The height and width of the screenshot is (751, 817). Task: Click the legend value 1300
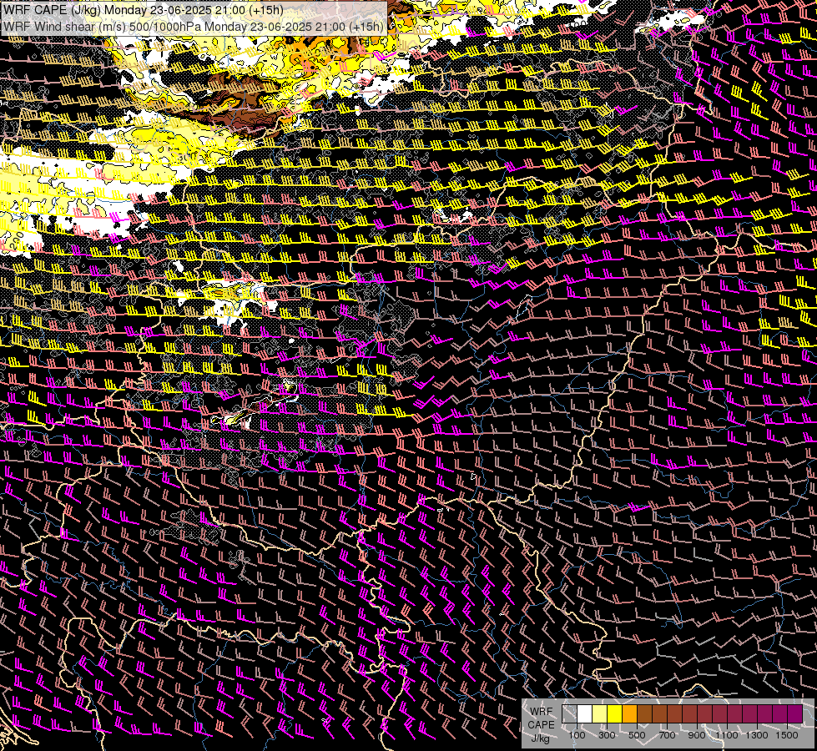click(757, 735)
